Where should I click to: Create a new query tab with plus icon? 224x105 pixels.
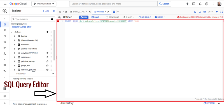(x=114, y=12)
